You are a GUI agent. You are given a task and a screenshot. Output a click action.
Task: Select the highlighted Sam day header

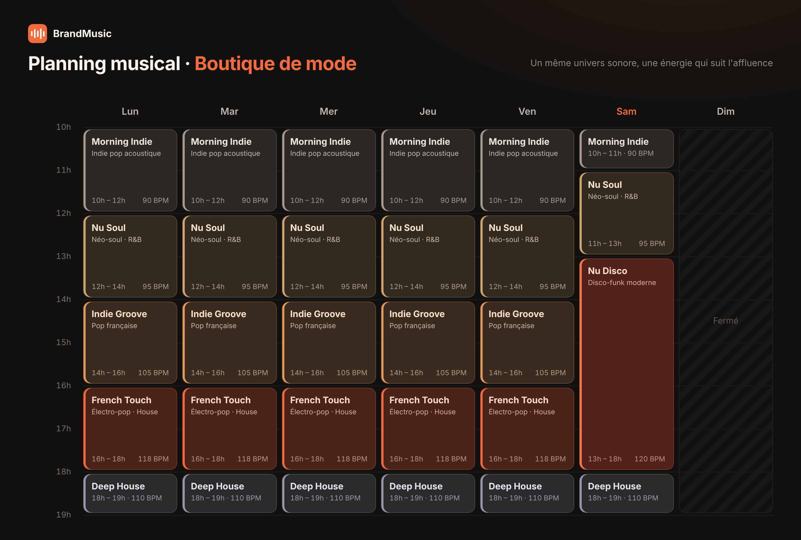coord(626,111)
